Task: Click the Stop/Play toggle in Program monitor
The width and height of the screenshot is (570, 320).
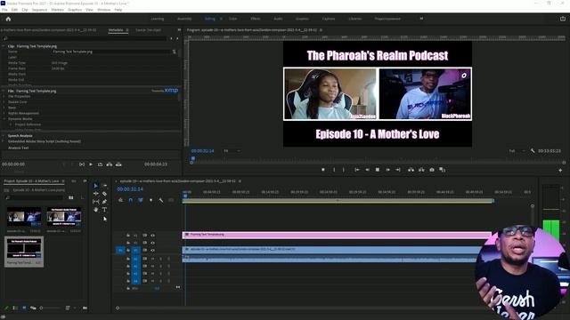Action: pos(378,170)
